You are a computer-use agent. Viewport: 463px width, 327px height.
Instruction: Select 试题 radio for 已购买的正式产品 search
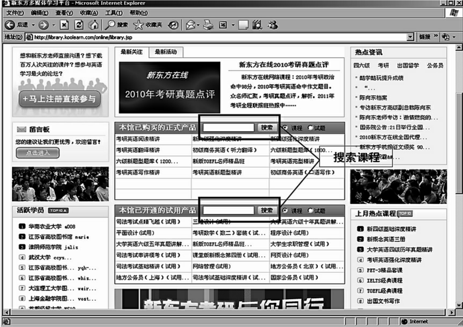[x=310, y=128]
